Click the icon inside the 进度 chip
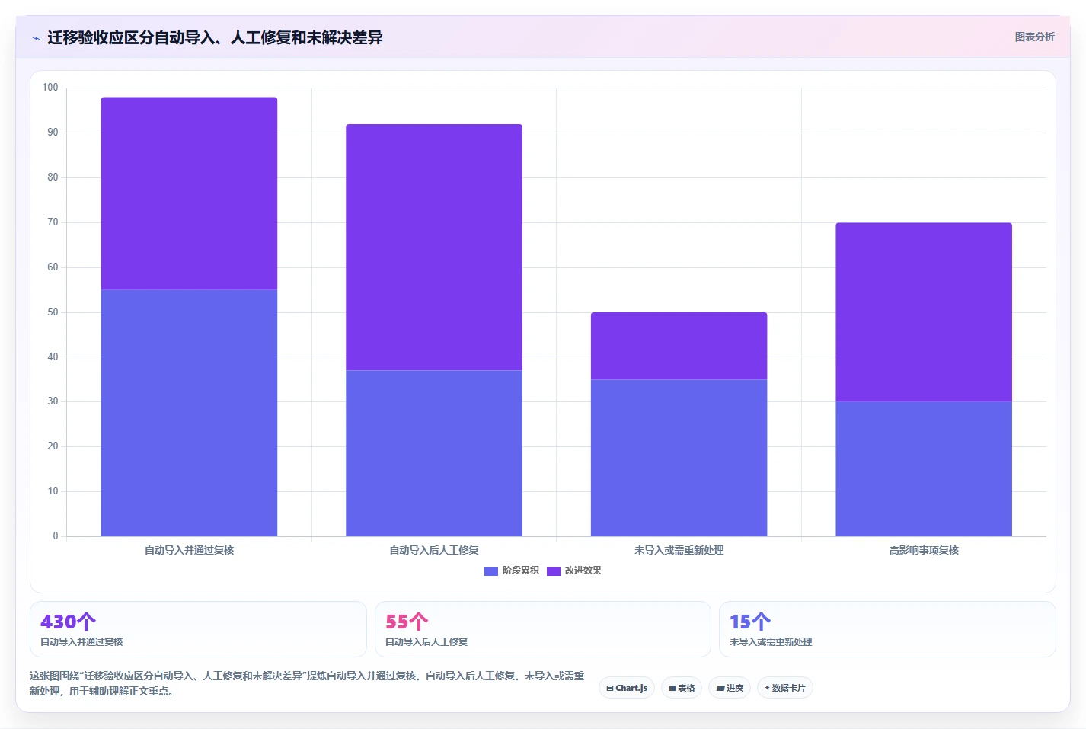Screen dimensions: 1086x729 click(720, 688)
